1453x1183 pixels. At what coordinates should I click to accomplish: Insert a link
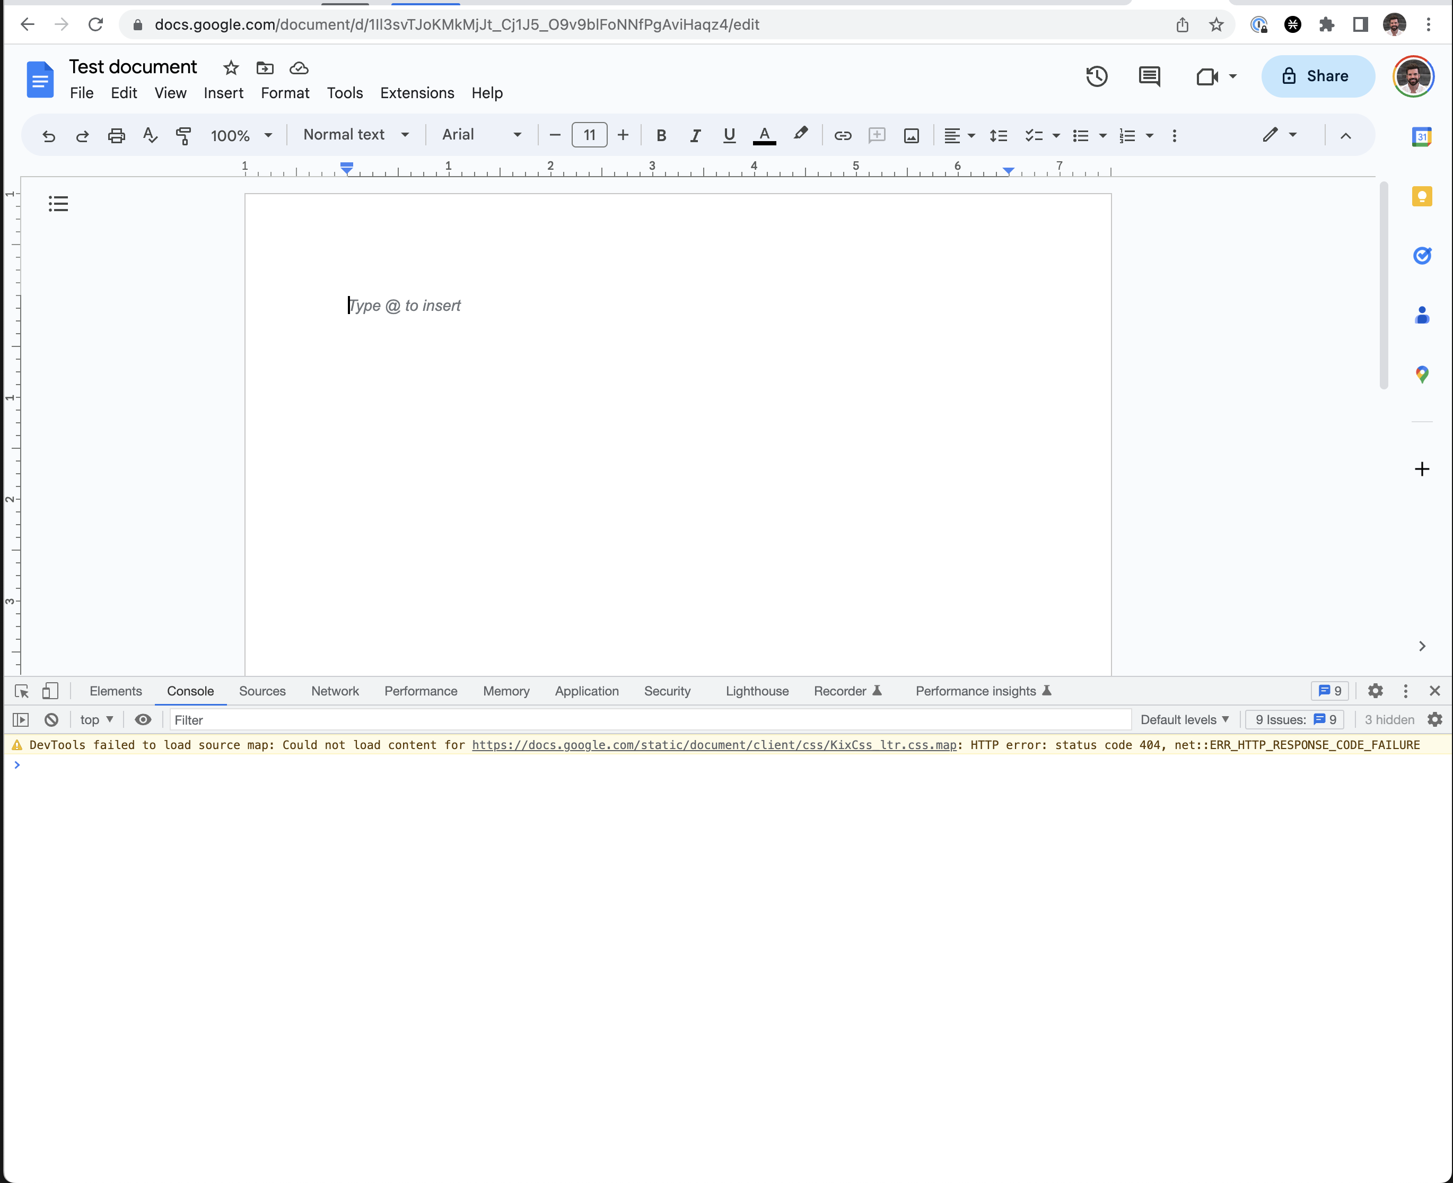[842, 135]
